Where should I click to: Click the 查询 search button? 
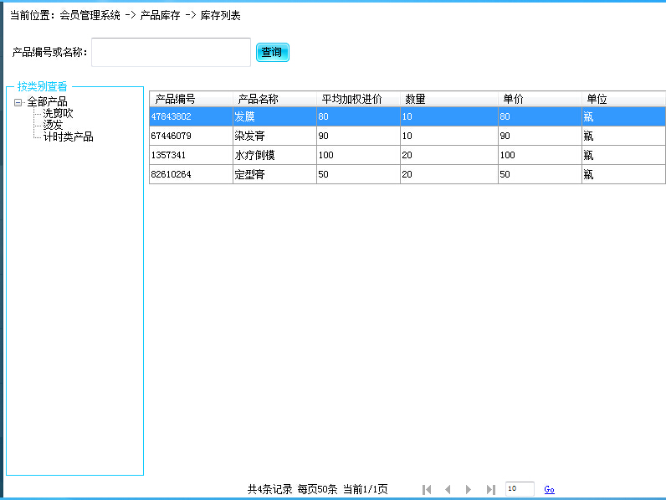pos(272,52)
